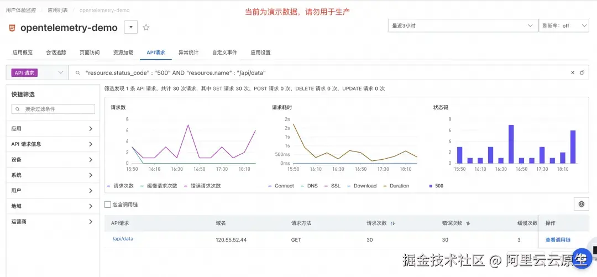Click the 快捷筛选 panel title
Screen dimensions: 597x277
[23, 95]
